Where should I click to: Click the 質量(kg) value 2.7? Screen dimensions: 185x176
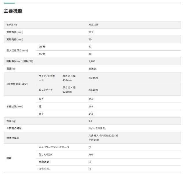pyautogui.click(x=90, y=121)
